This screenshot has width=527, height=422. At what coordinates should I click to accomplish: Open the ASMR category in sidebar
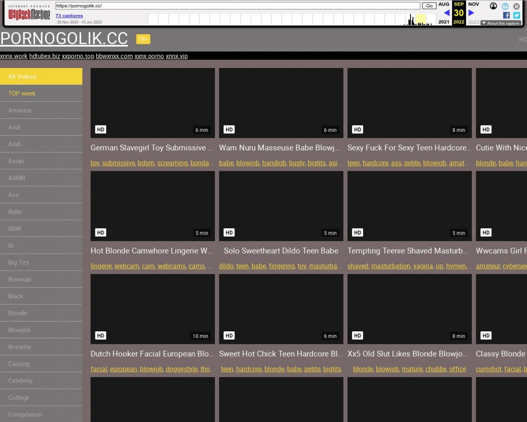tap(41, 178)
